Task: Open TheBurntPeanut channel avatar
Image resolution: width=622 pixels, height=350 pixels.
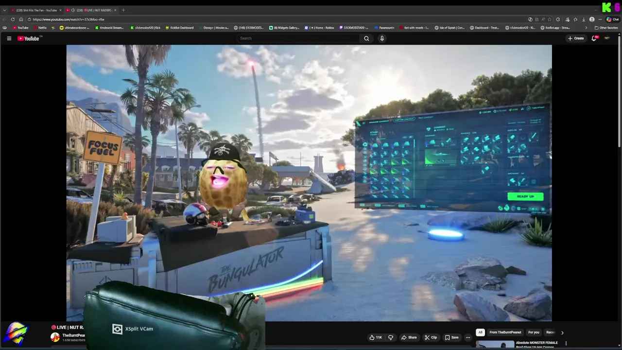Action: (x=55, y=337)
